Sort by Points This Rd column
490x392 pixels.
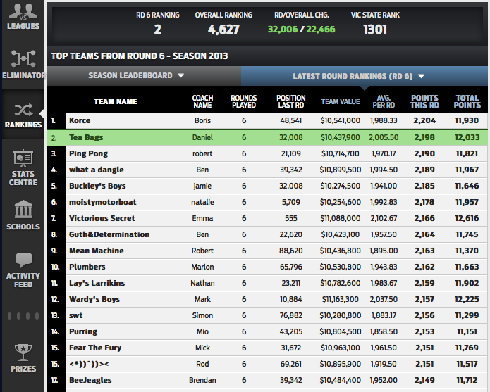pyautogui.click(x=424, y=101)
